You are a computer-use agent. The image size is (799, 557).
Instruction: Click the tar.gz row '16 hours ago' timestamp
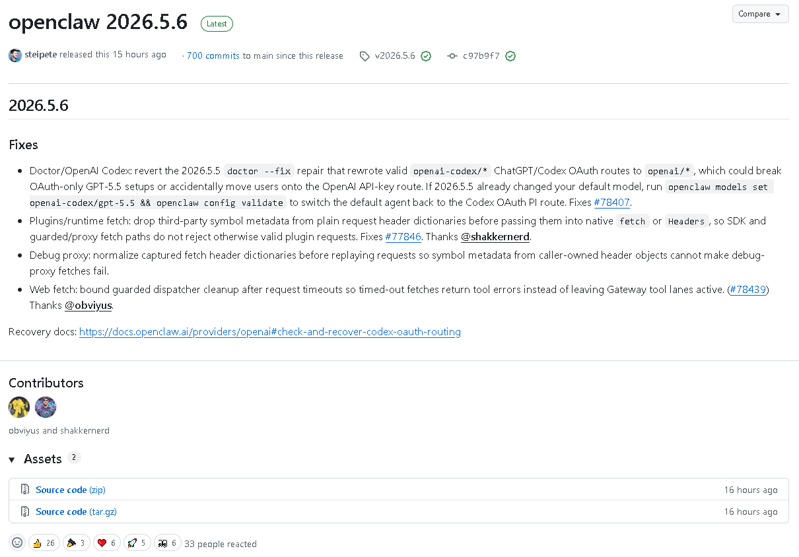(x=751, y=511)
